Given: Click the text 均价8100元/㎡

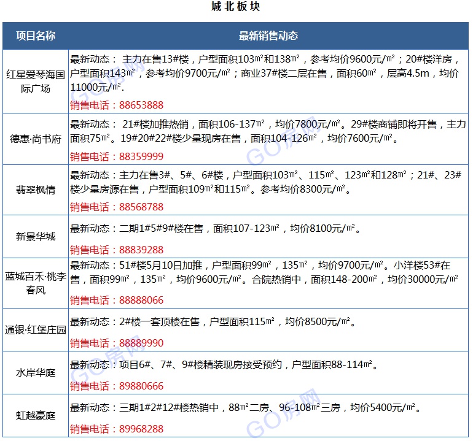Looking at the screenshot, I should (322, 229).
